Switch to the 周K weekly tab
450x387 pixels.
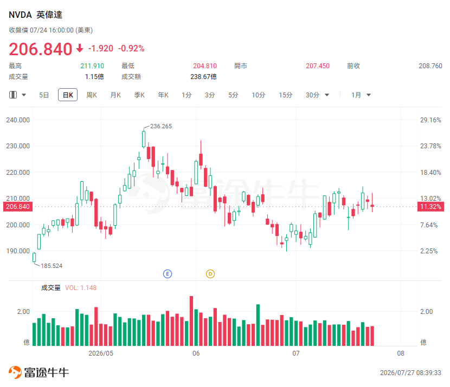(x=92, y=95)
